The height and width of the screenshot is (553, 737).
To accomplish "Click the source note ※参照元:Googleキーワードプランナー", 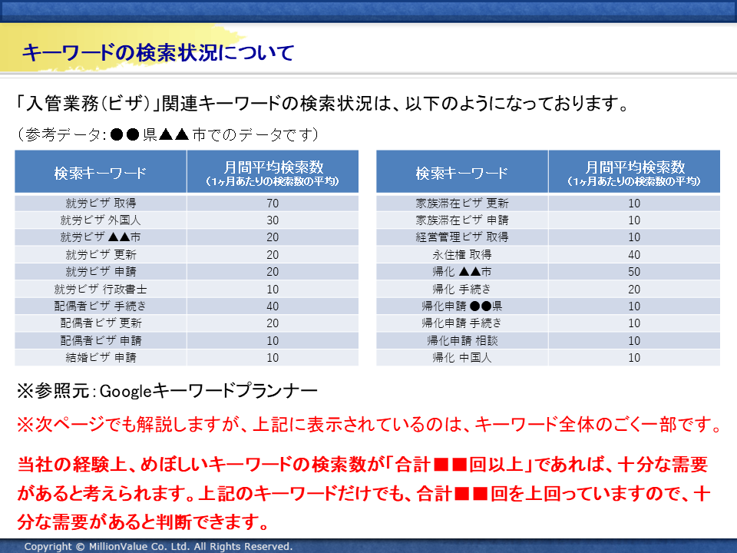I will pos(167,391).
